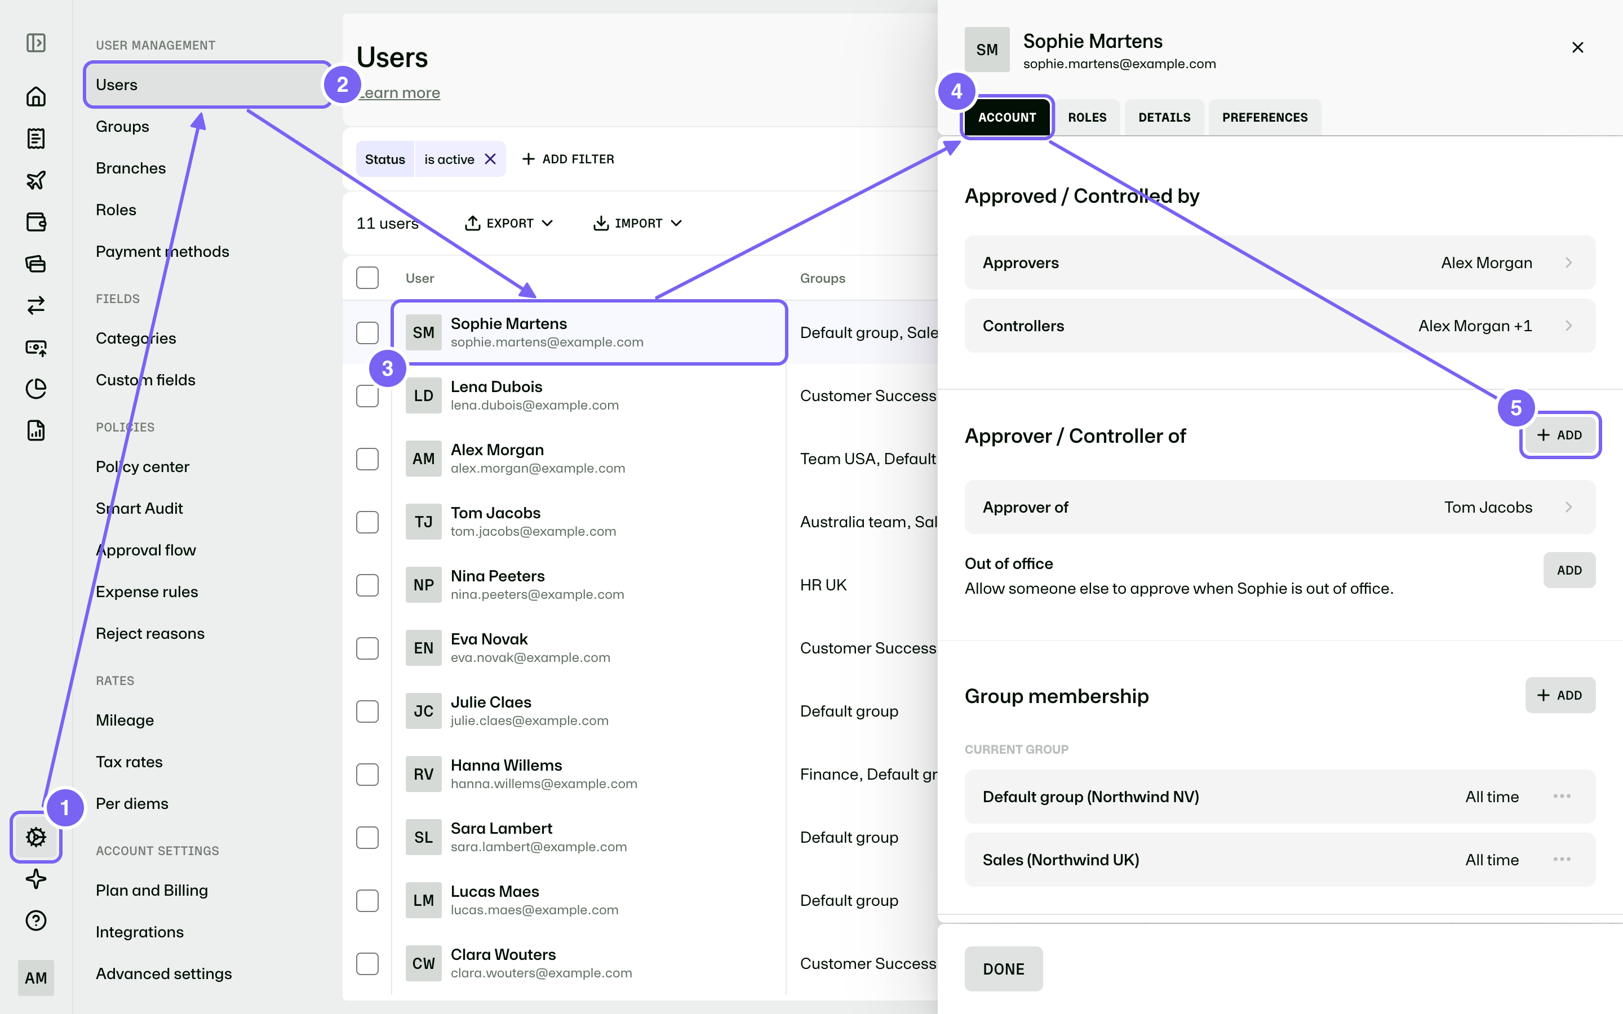Open the travel airplane icon
Image resolution: width=1623 pixels, height=1014 pixels.
36,180
